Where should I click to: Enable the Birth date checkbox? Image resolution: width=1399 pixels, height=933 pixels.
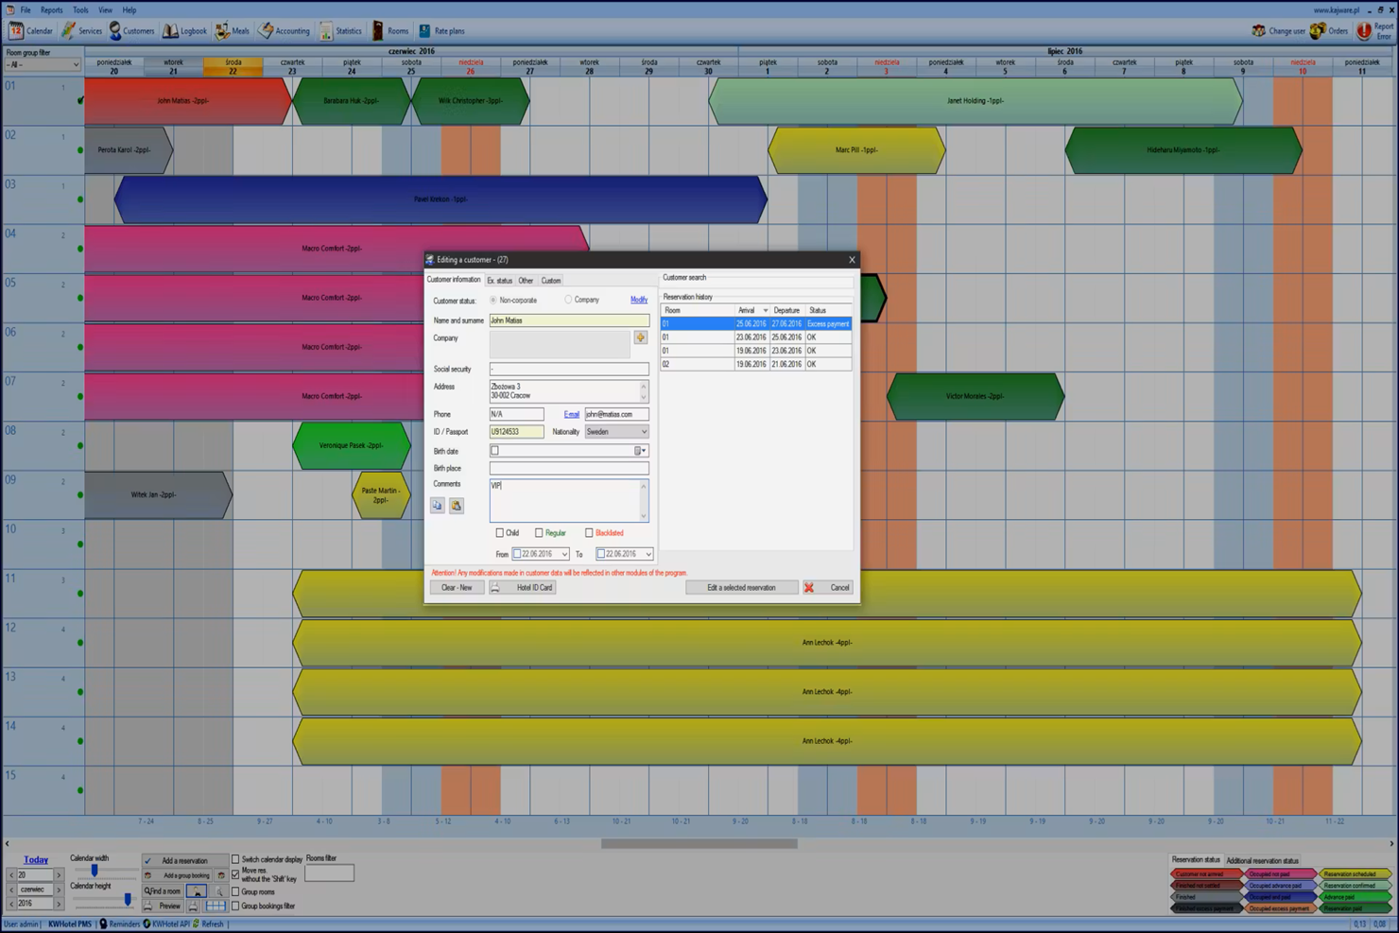[x=494, y=451]
